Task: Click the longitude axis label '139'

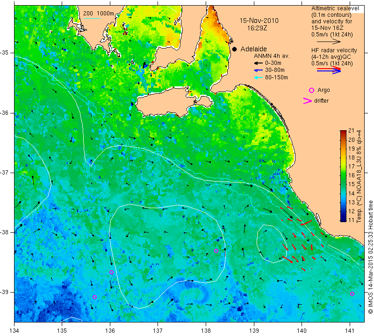Action: click(254, 331)
